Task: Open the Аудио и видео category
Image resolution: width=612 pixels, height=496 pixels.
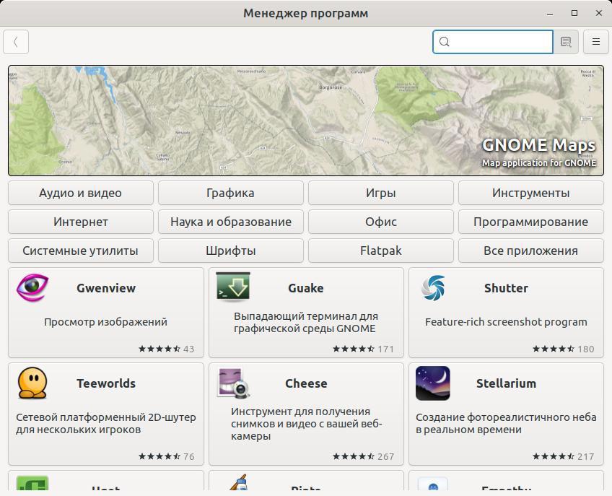Action: 80,193
